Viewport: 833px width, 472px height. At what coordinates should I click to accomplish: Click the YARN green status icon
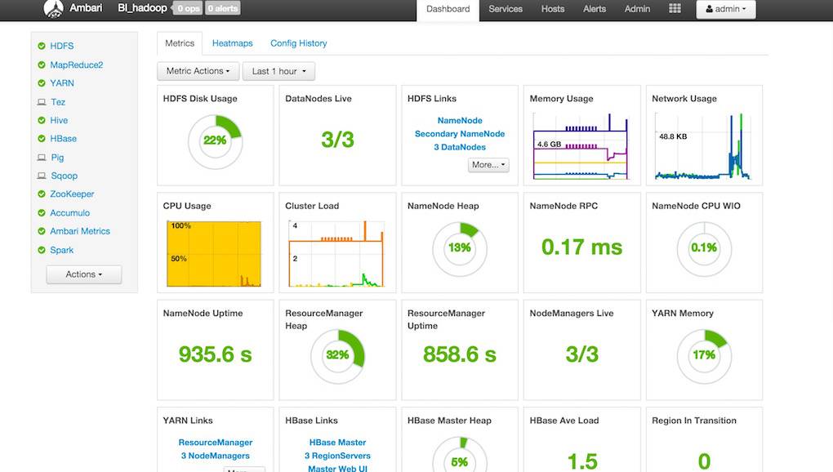42,83
